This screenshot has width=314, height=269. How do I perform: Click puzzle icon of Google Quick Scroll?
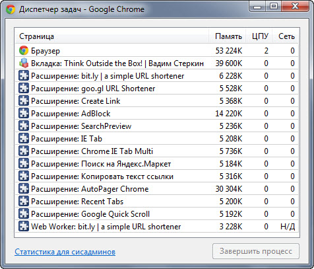point(24,214)
